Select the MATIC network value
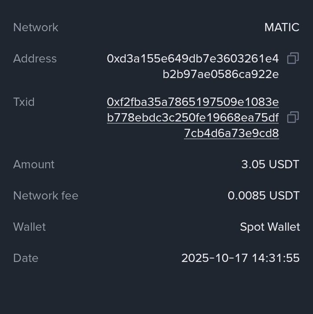The width and height of the screenshot is (313, 314). point(282,27)
